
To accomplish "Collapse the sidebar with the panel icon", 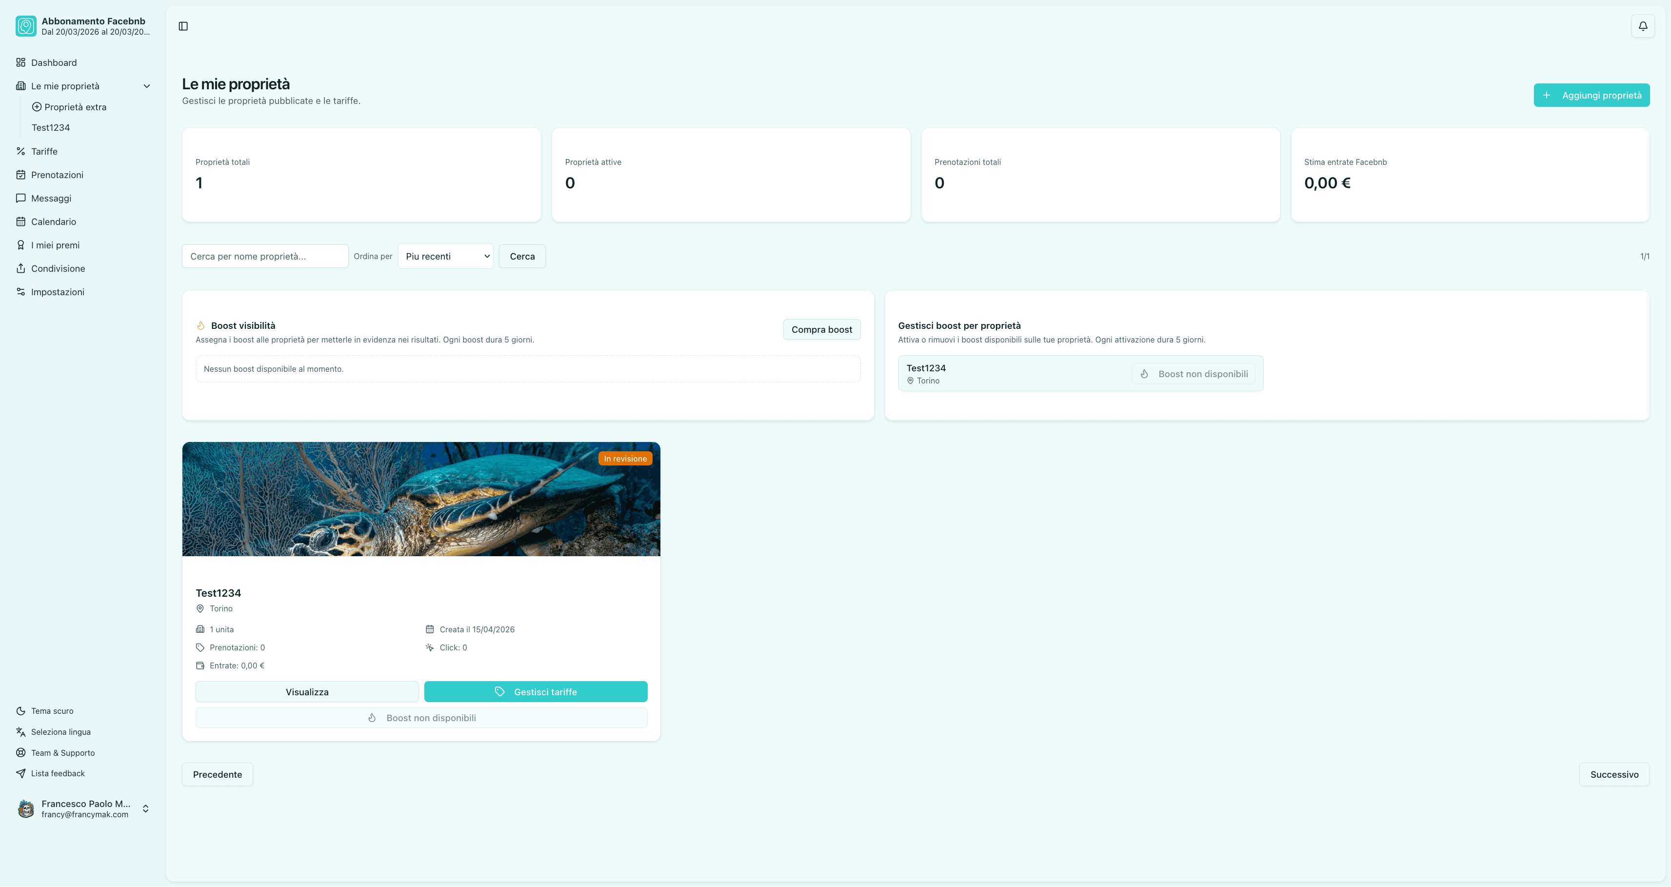I will 183,26.
